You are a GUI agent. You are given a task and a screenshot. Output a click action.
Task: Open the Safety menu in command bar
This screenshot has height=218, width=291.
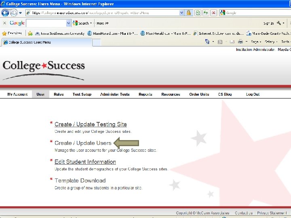(x=271, y=42)
